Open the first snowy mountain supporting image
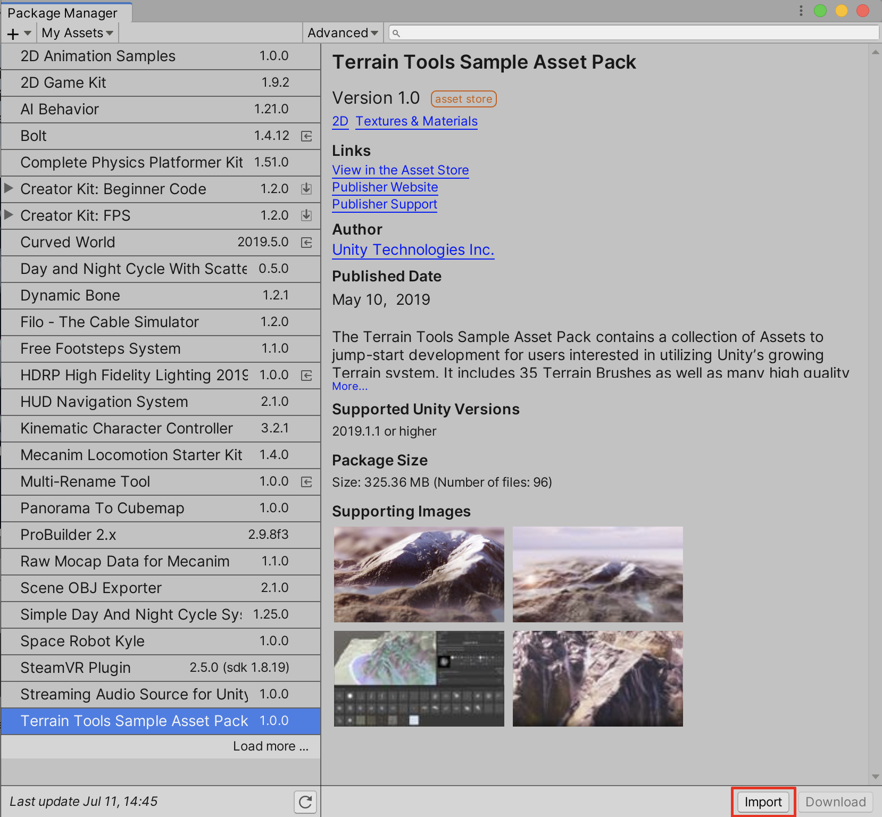Viewport: 882px width, 817px height. [x=419, y=574]
